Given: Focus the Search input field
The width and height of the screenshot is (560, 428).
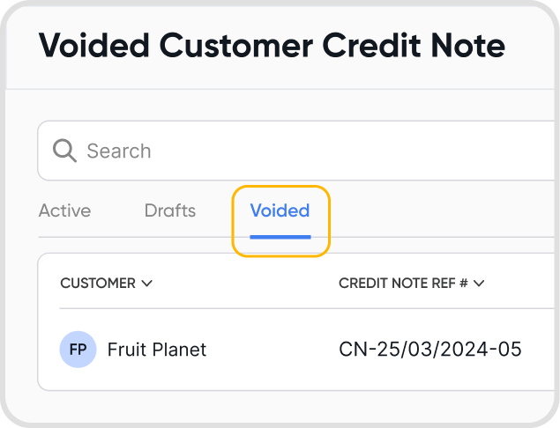Looking at the screenshot, I should 309,151.
